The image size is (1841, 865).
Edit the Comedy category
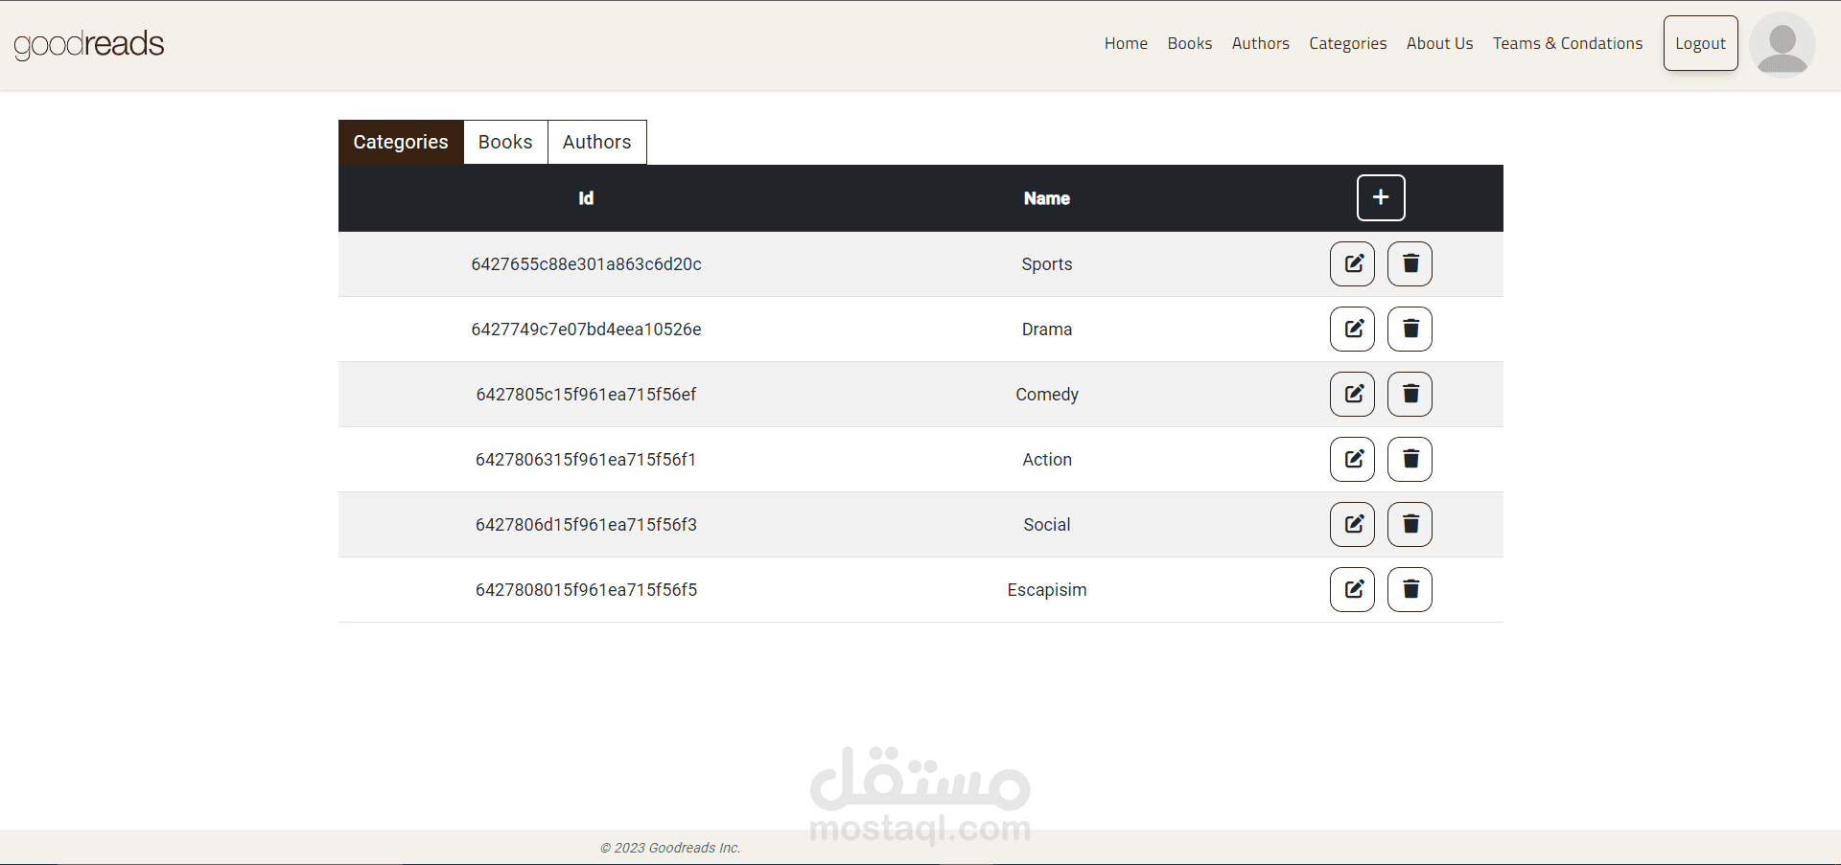point(1352,394)
